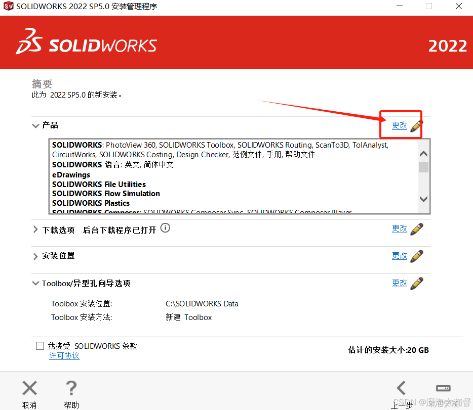The width and height of the screenshot is (473, 410).
Task: Collapse the Toolbox/异型孔向导选项 section chevron
Action: [35, 283]
